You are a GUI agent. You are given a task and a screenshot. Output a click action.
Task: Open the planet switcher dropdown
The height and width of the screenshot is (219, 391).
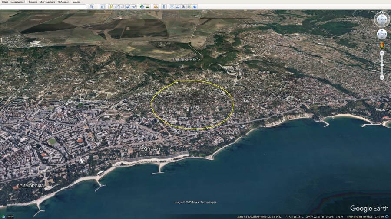pyautogui.click(x=156, y=7)
